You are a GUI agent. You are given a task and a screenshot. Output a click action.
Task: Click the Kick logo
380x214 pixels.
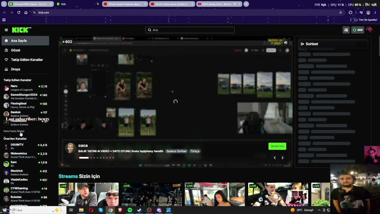click(22, 30)
